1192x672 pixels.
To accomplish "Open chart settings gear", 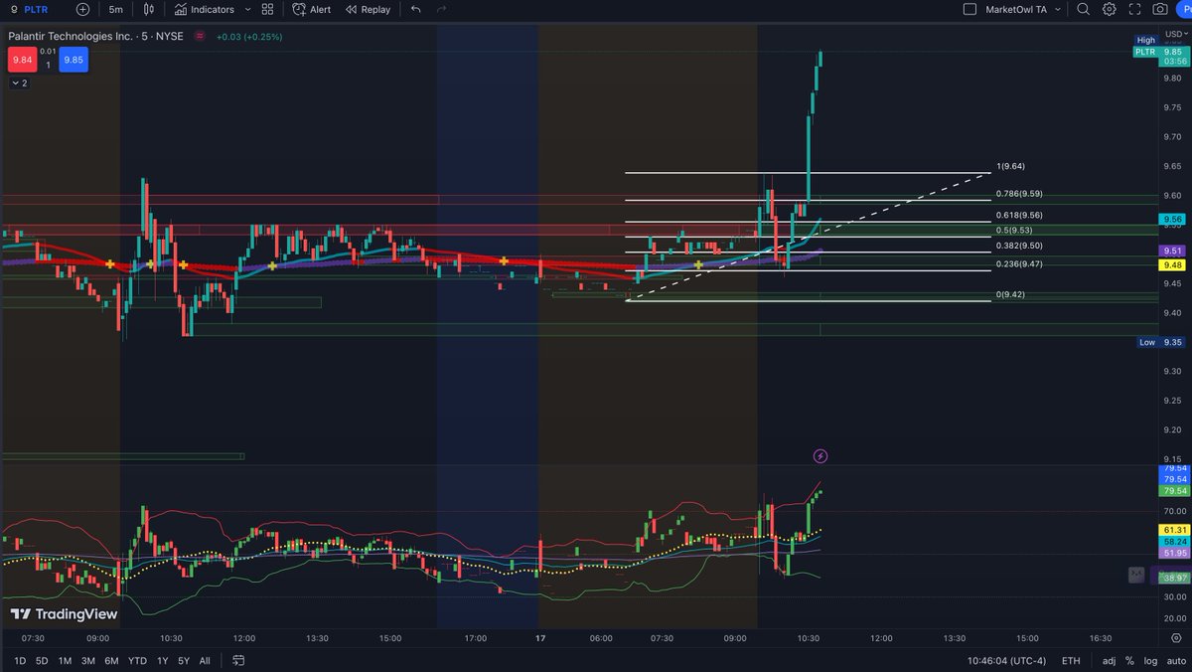I will 1108,9.
